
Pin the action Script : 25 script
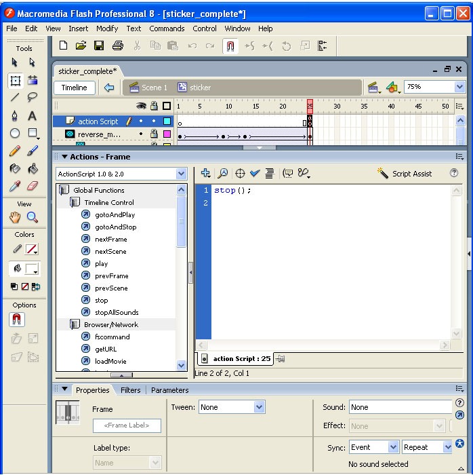pyautogui.click(x=281, y=359)
